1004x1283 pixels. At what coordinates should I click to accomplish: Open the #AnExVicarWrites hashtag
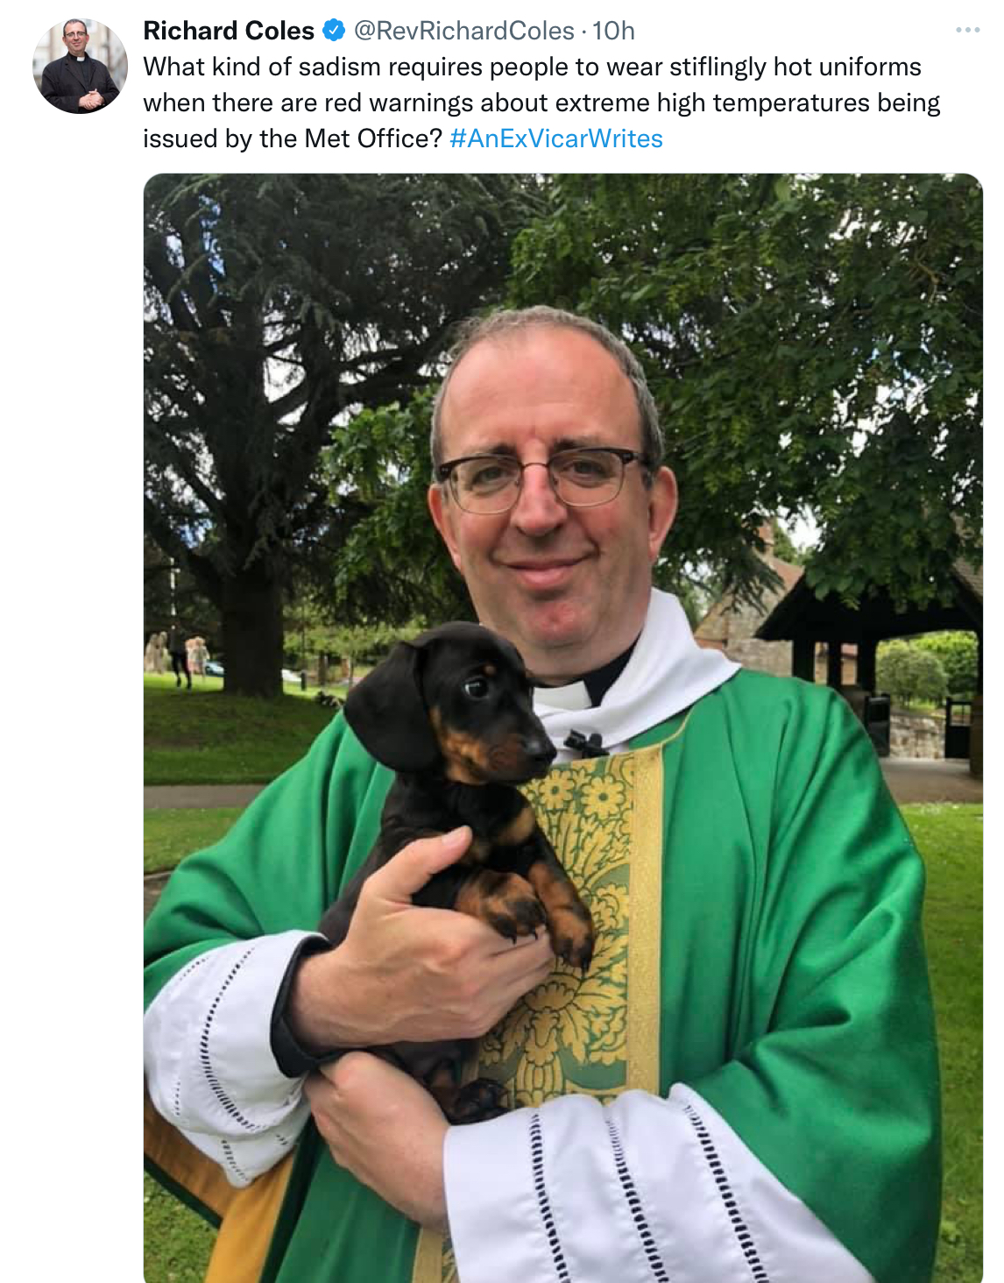tap(556, 138)
